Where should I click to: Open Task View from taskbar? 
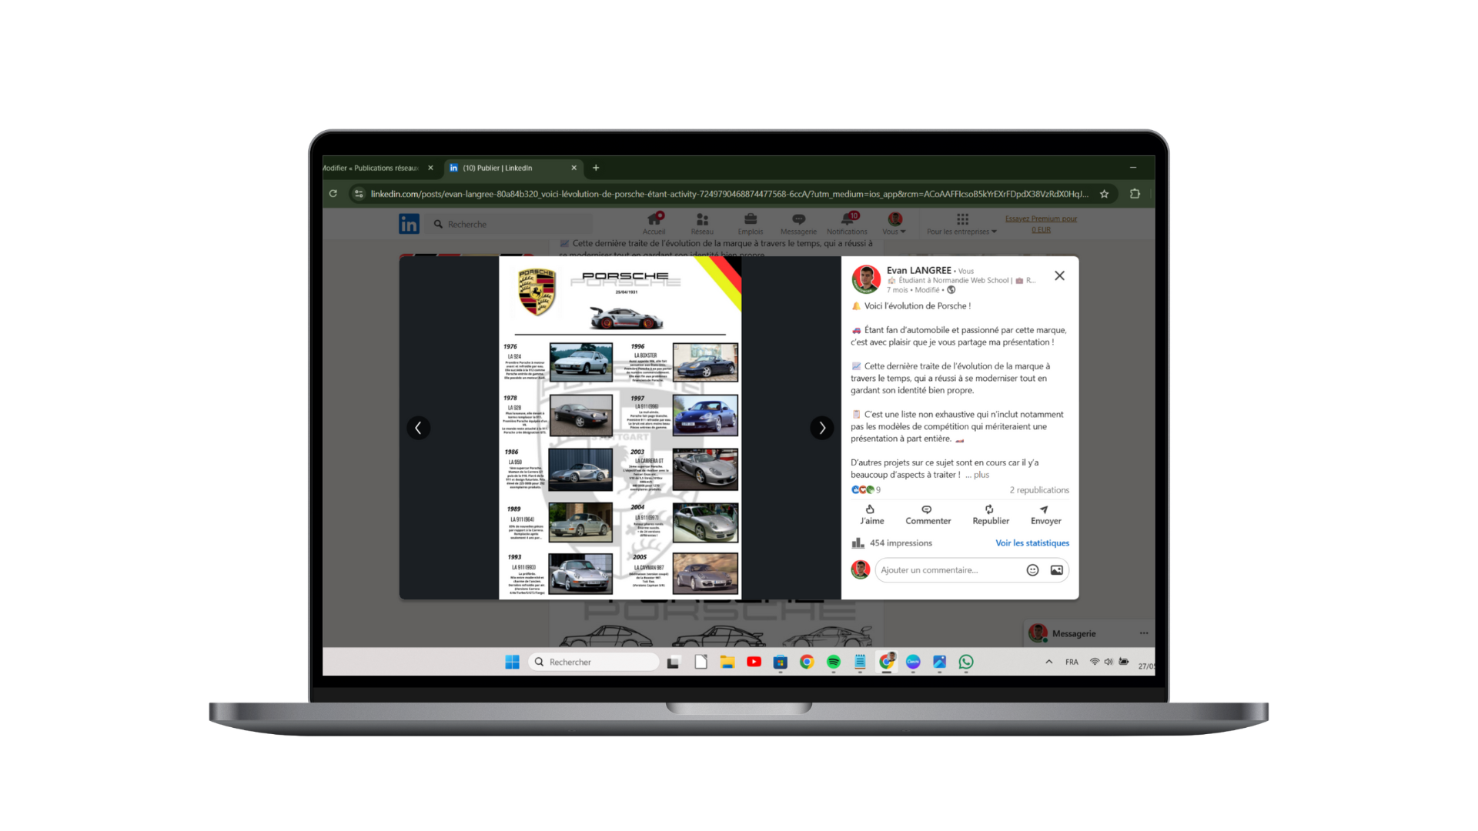point(674,662)
